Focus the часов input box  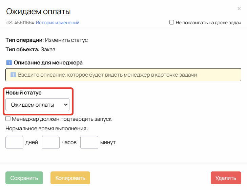click(x=50, y=142)
